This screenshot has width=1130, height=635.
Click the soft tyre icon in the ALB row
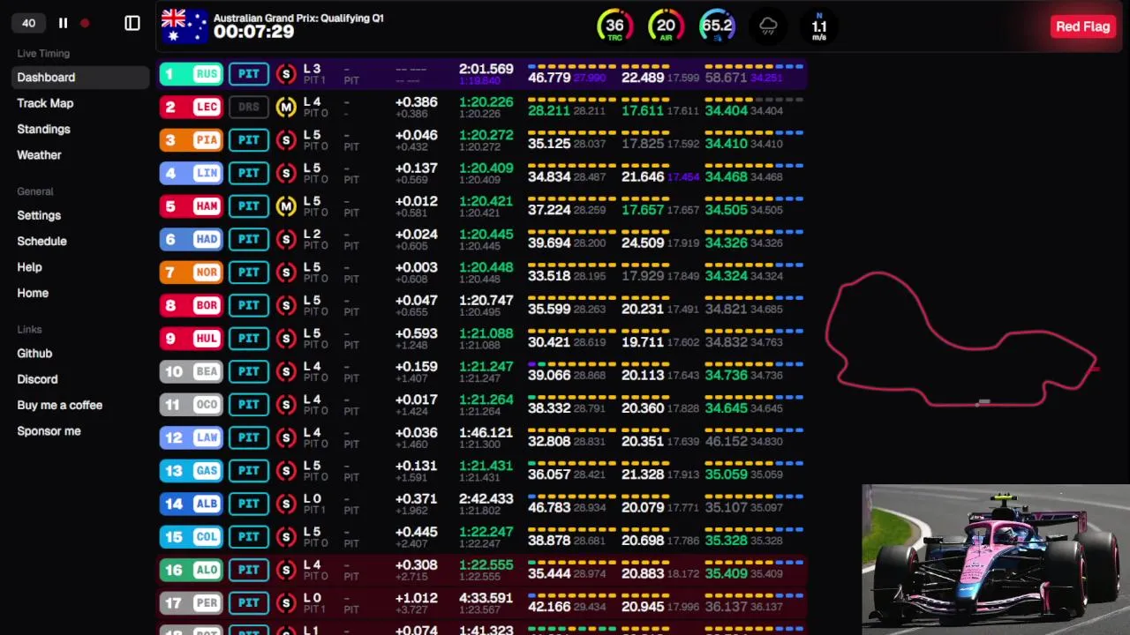(x=285, y=504)
